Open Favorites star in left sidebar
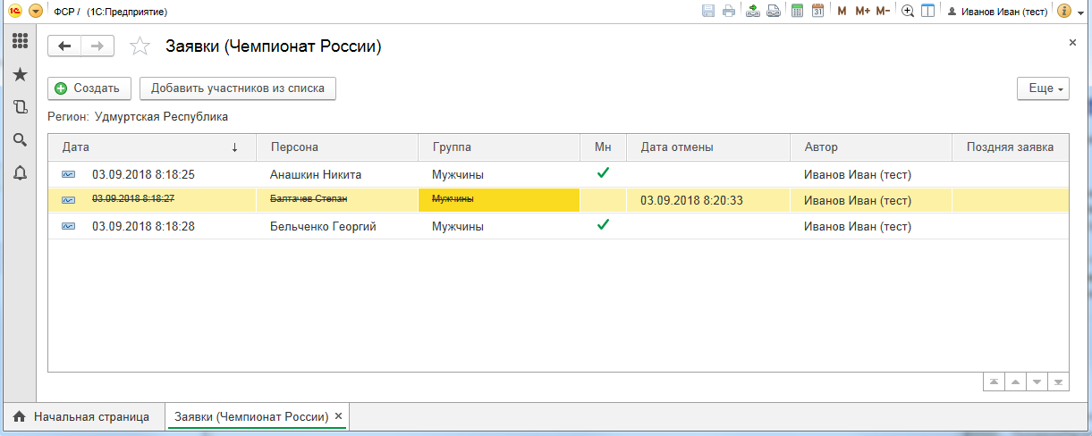Screen dimensions: 1092x436 [x=20, y=75]
